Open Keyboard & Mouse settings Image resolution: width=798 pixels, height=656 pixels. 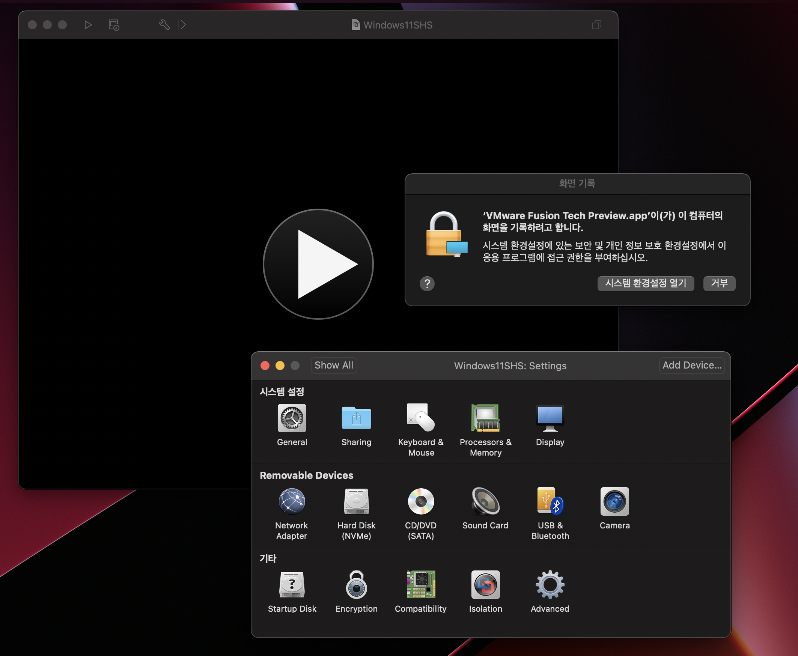(421, 418)
